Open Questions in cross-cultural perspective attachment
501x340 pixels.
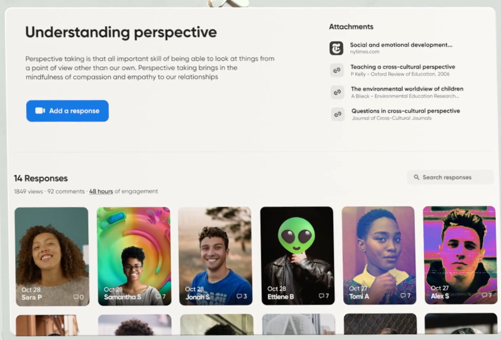click(x=405, y=111)
